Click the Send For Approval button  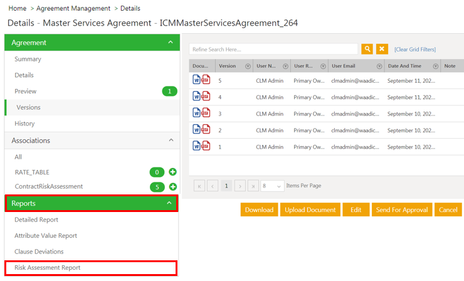tap(402, 209)
